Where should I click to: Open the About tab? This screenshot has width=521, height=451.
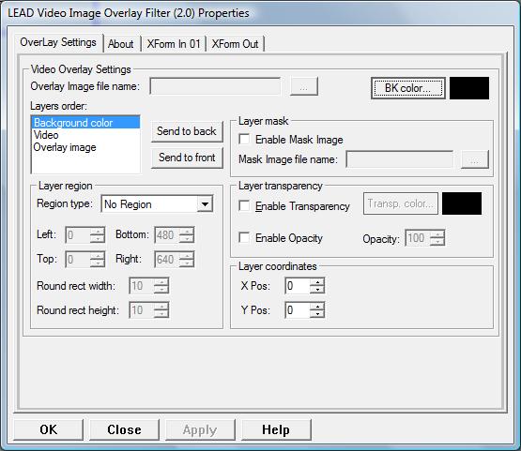120,44
